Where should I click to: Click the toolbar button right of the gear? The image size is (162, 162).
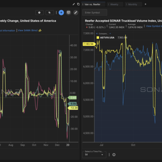pyautogui.click(x=50, y=13)
